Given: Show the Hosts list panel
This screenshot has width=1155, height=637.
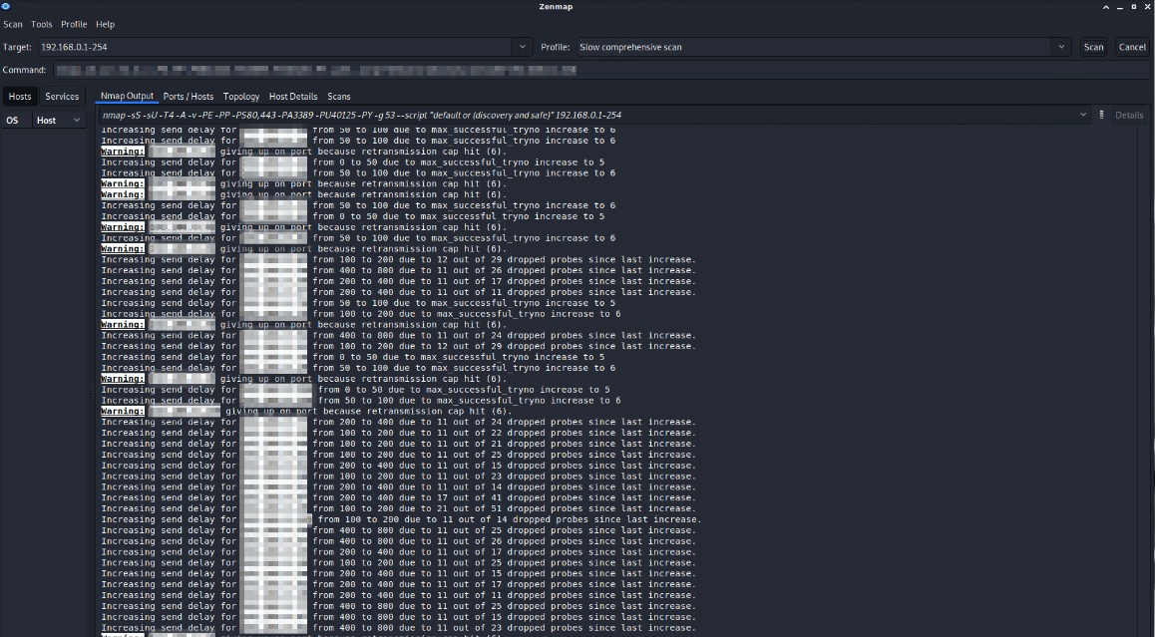Looking at the screenshot, I should 20,97.
